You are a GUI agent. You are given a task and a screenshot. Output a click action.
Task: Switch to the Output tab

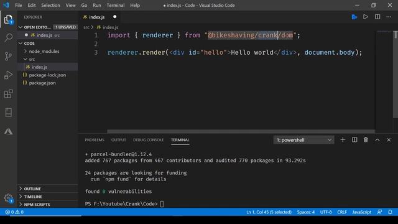click(x=119, y=140)
